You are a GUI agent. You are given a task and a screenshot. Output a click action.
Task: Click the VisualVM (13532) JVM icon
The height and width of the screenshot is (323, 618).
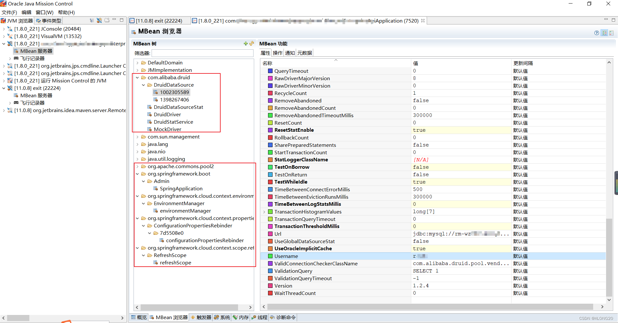pyautogui.click(x=10, y=36)
